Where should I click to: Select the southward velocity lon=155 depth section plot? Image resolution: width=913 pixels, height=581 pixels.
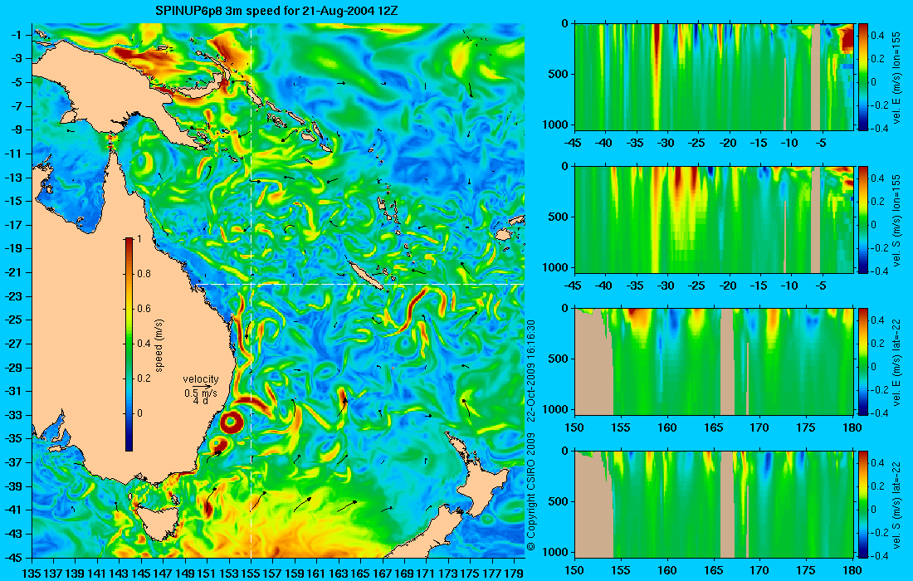tap(714, 219)
